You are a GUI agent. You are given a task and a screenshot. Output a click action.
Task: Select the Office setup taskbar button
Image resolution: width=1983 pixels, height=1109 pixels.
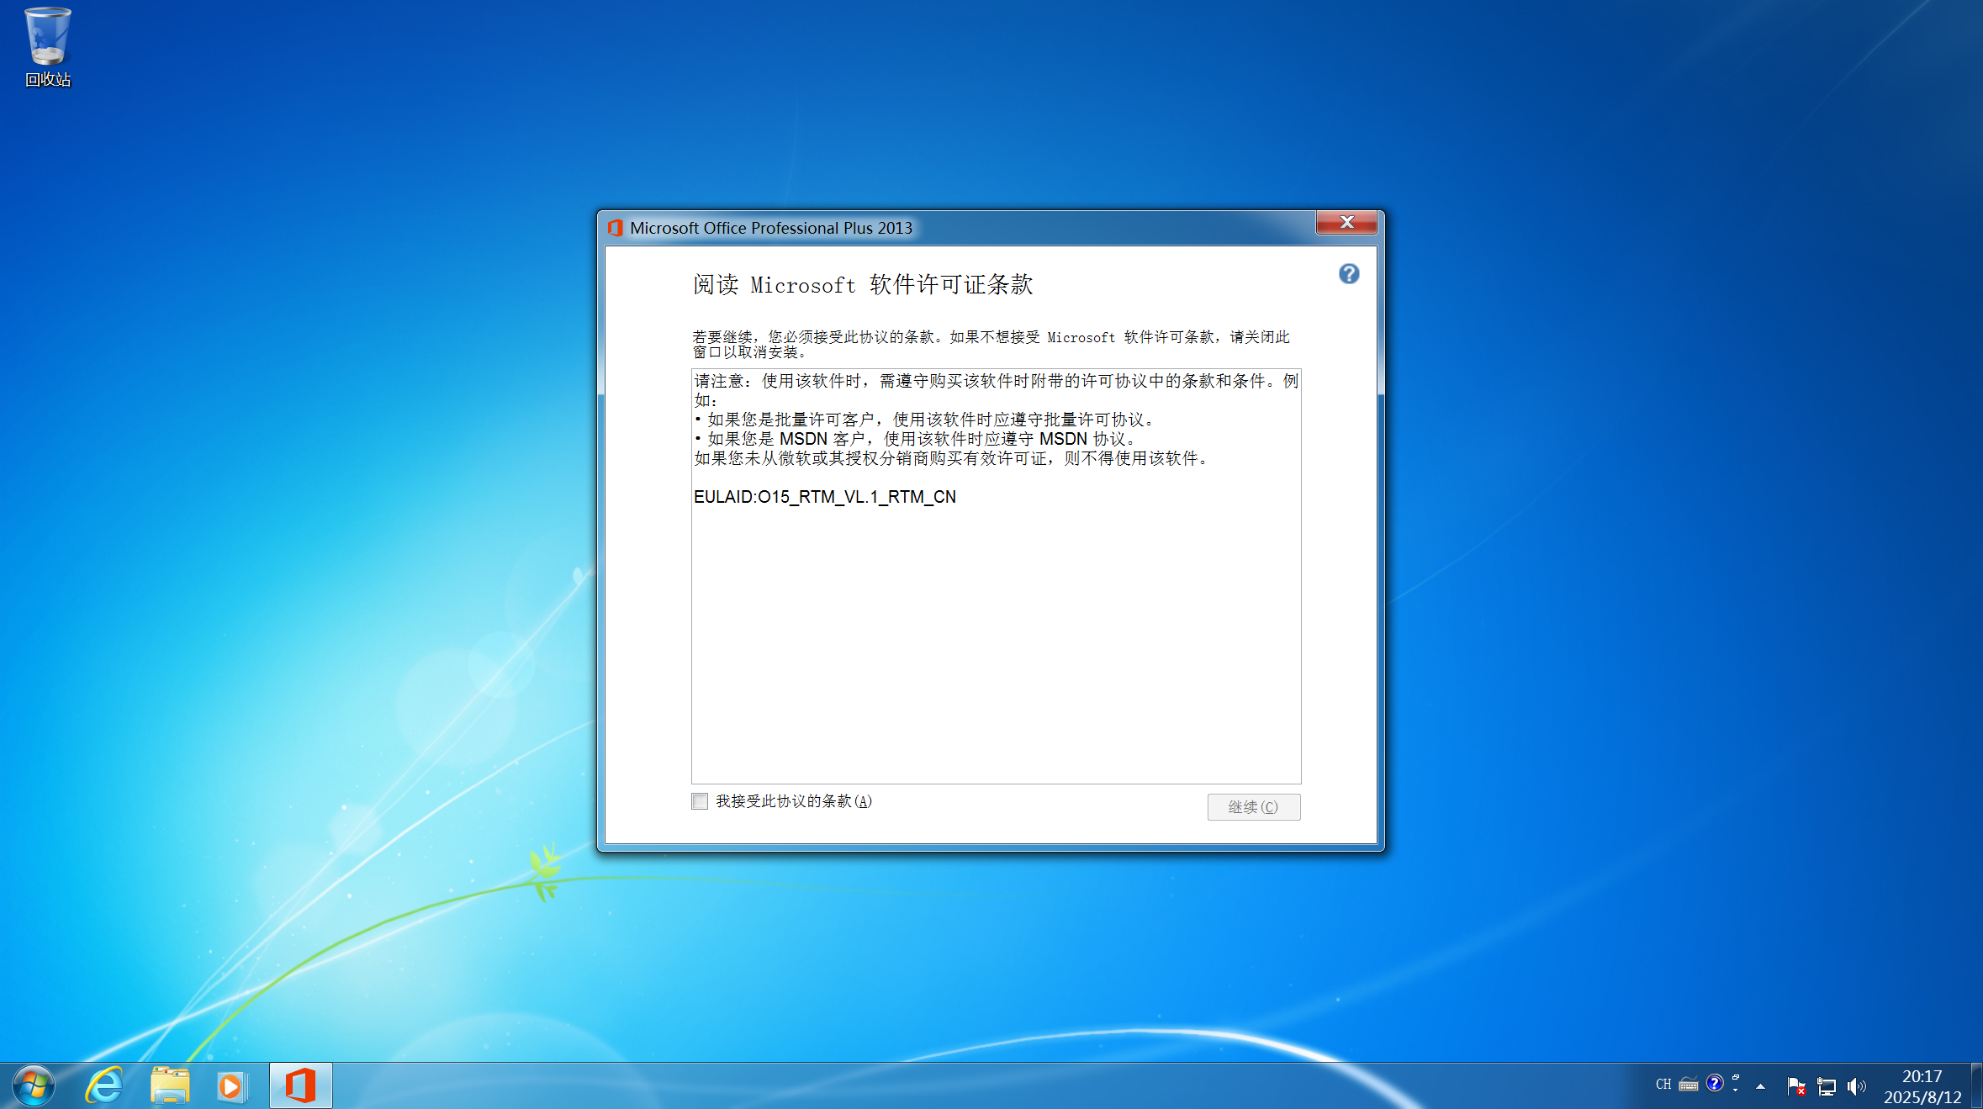point(300,1085)
